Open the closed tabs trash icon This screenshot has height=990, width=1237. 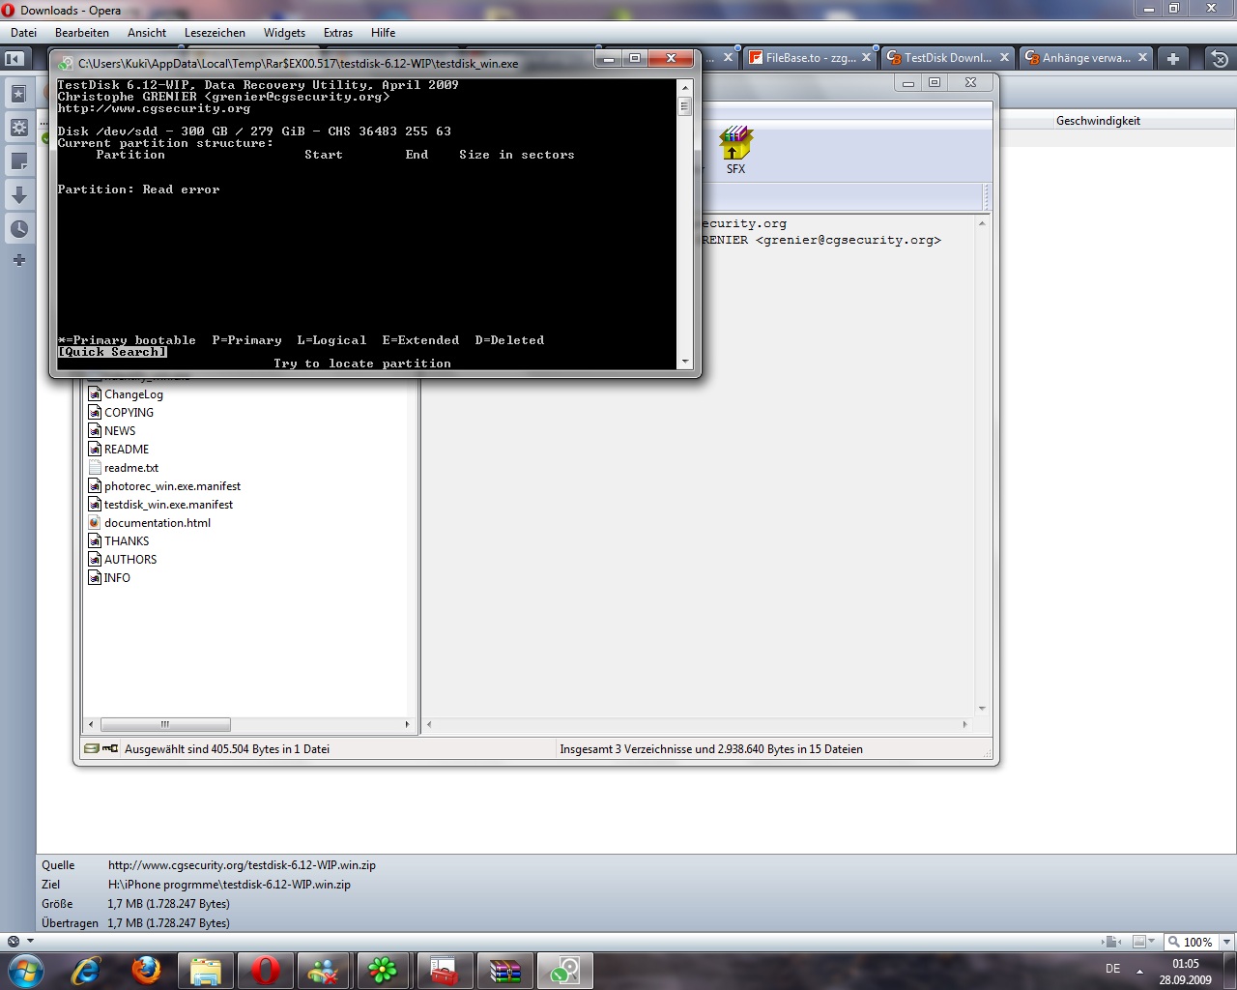click(1220, 58)
